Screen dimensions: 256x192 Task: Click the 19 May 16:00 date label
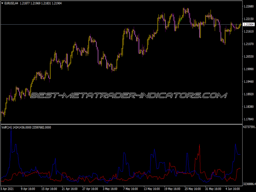pos(172,189)
